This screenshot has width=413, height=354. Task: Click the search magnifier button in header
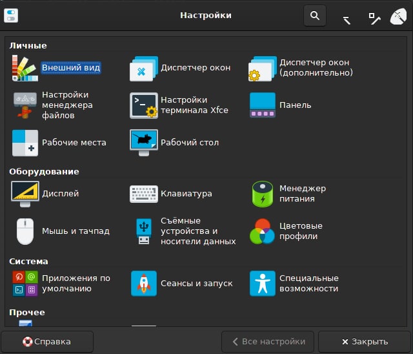coord(315,16)
